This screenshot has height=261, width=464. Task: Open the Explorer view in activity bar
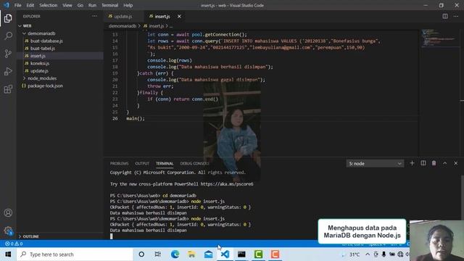click(x=8, y=18)
